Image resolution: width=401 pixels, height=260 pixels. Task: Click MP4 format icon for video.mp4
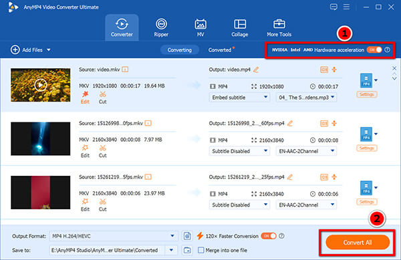pyautogui.click(x=366, y=80)
